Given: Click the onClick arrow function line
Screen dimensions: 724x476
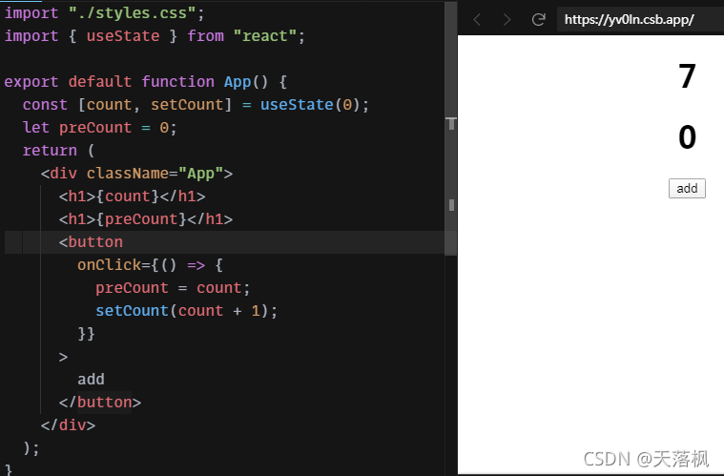Looking at the screenshot, I should [150, 265].
